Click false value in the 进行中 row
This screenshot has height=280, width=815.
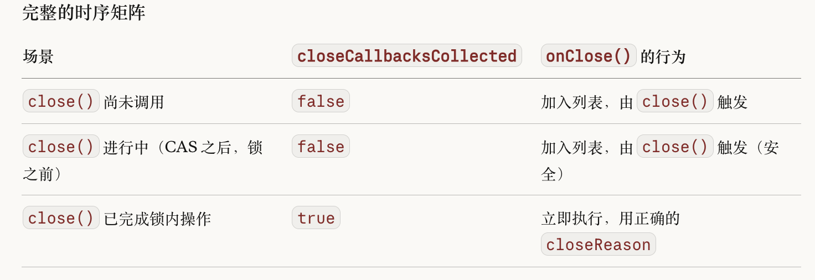(321, 147)
